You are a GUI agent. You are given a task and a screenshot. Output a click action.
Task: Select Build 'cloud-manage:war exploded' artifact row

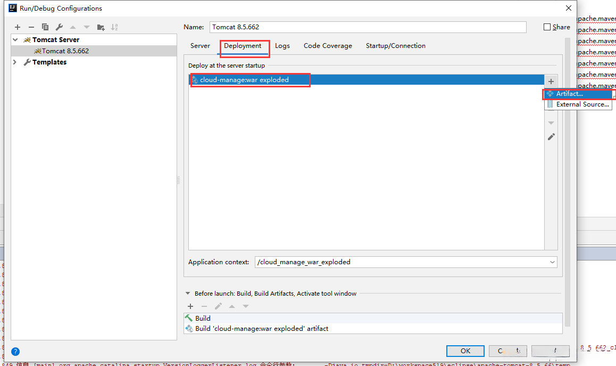[x=373, y=329]
